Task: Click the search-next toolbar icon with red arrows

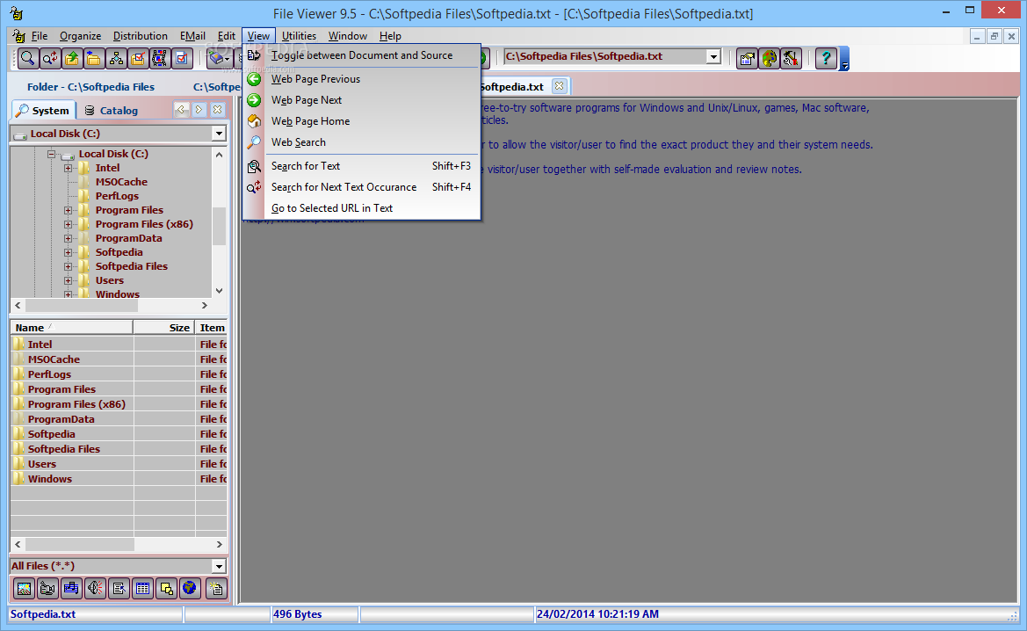Action: pos(50,58)
